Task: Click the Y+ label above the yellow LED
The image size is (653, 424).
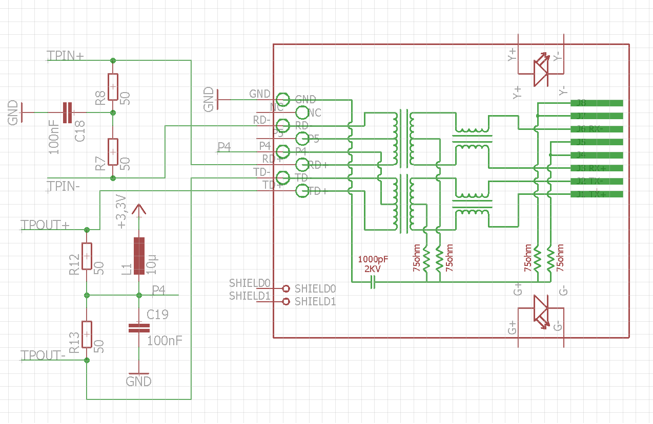Action: (512, 54)
